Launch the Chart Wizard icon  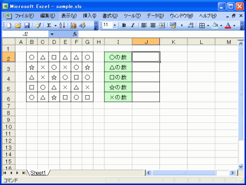click(x=73, y=26)
